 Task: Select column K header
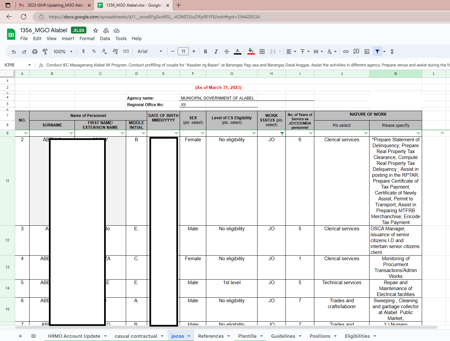coord(395,74)
